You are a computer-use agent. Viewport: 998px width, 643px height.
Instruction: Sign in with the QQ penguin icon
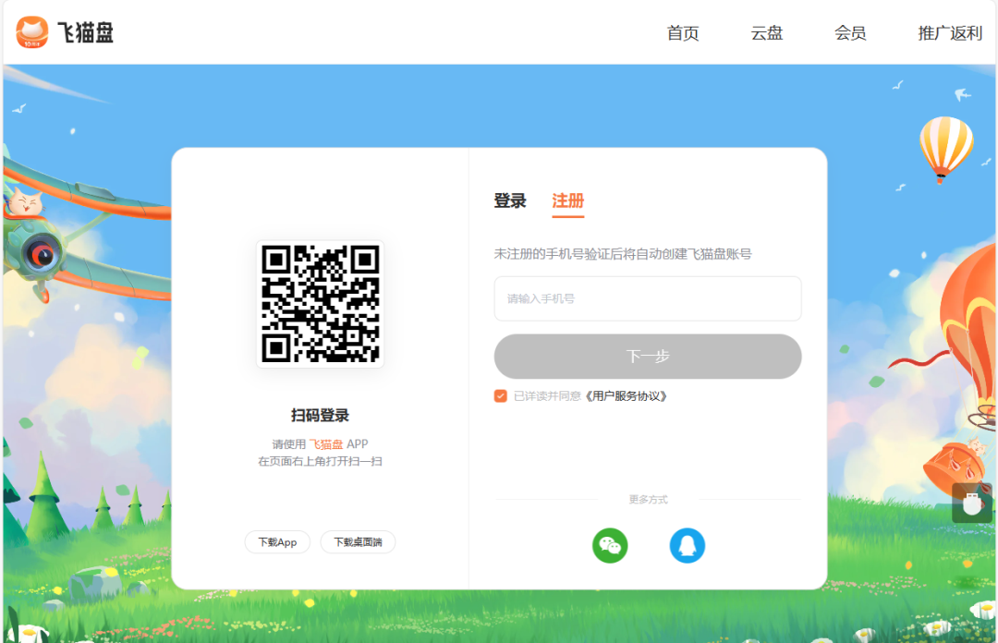(x=687, y=546)
